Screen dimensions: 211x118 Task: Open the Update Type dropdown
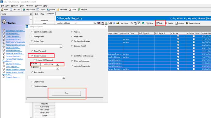click(x=61, y=46)
